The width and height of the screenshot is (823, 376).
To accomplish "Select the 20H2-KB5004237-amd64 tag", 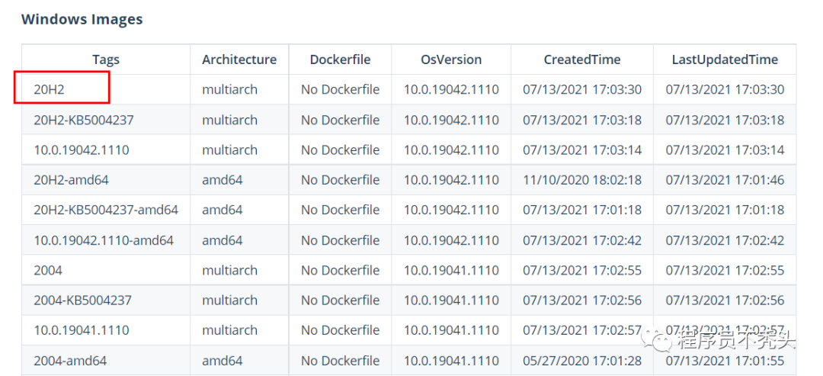I will pos(106,210).
